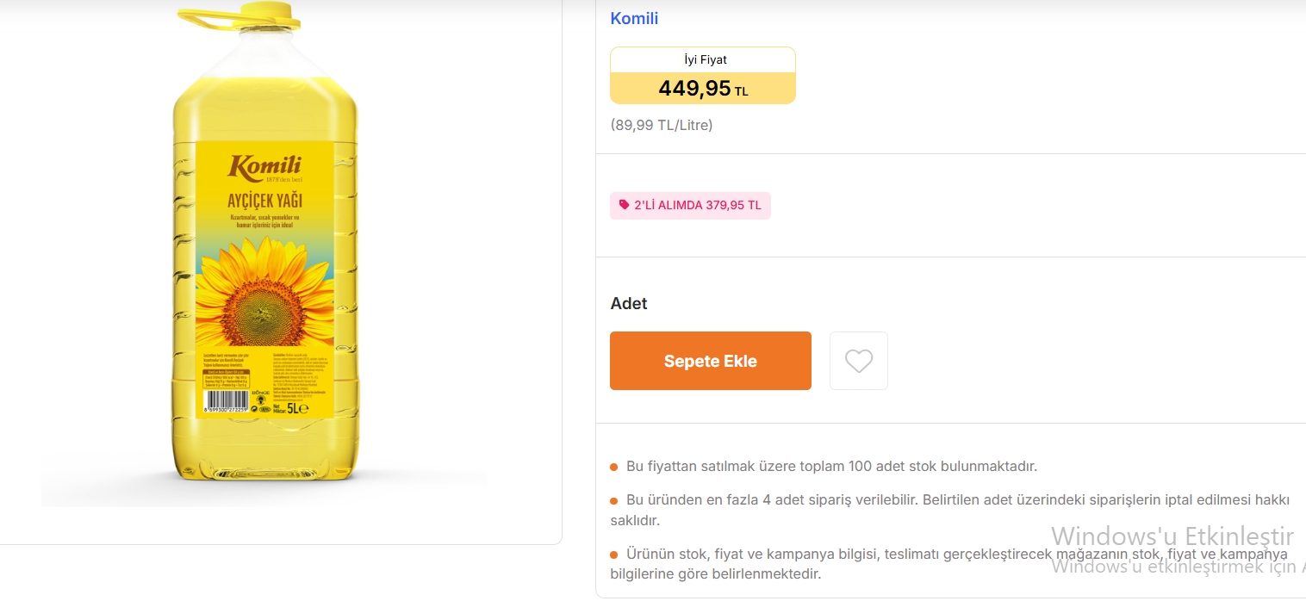The height and width of the screenshot is (601, 1306).
Task: Click the barcode on the bottle label
Action: tap(226, 400)
